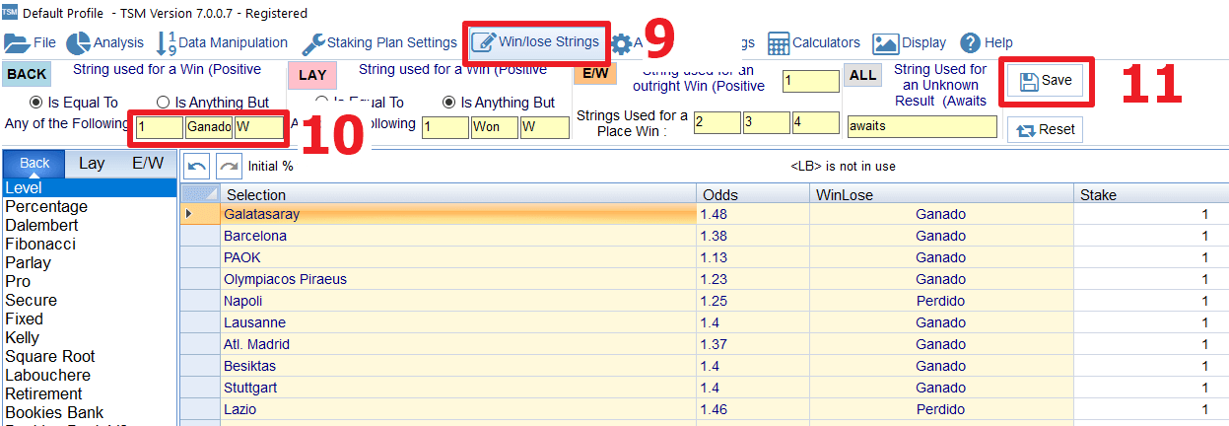Viewport: 1229px width, 426px height.
Task: Click the wrench Staking Plan icon
Action: 312,43
